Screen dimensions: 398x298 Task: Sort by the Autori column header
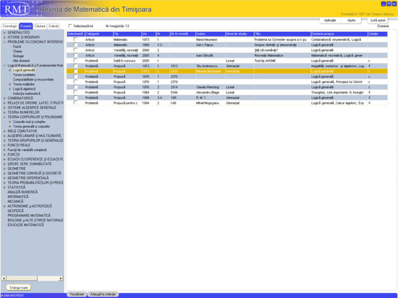tap(211, 34)
